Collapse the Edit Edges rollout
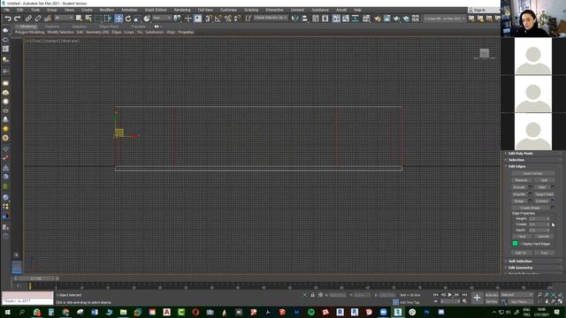 (532, 167)
